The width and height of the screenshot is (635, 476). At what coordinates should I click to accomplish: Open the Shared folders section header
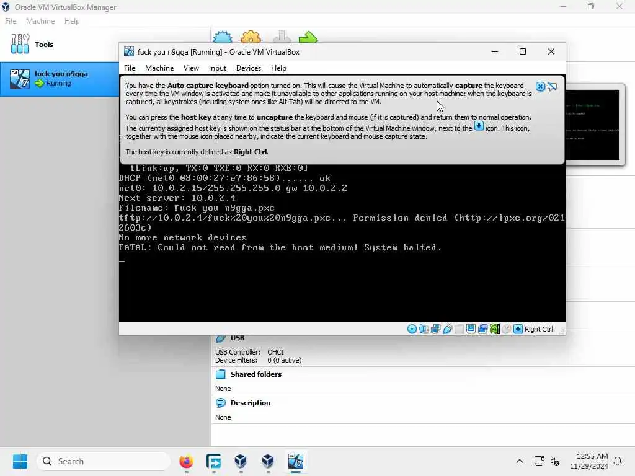pyautogui.click(x=256, y=374)
